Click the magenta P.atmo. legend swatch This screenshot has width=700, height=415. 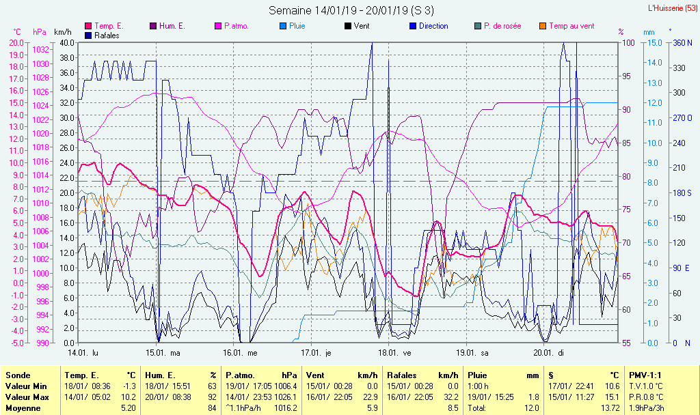218,27
